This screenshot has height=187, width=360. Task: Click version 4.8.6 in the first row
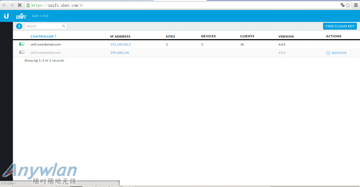[x=282, y=44]
